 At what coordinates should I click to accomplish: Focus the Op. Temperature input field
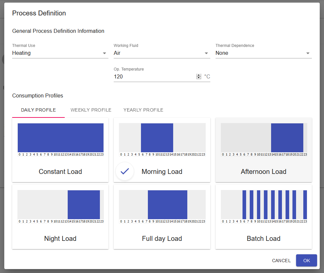154,77
